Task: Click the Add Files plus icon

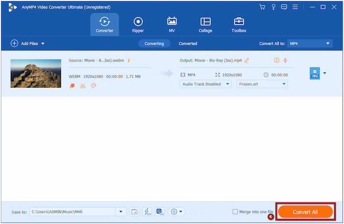Action: [x=14, y=44]
